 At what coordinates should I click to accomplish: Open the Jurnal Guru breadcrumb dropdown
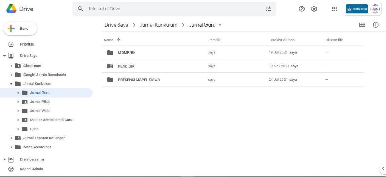tap(219, 25)
